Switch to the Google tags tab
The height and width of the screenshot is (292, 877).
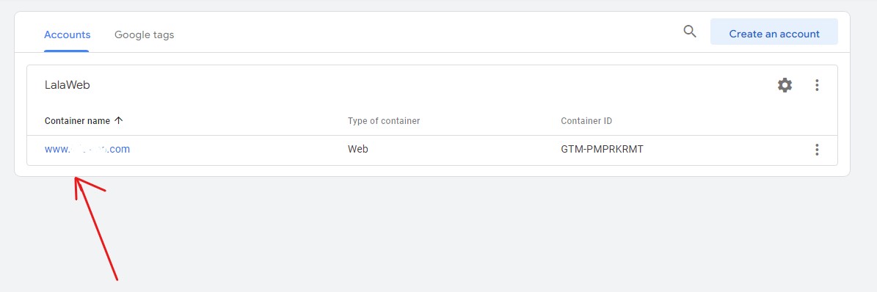145,34
